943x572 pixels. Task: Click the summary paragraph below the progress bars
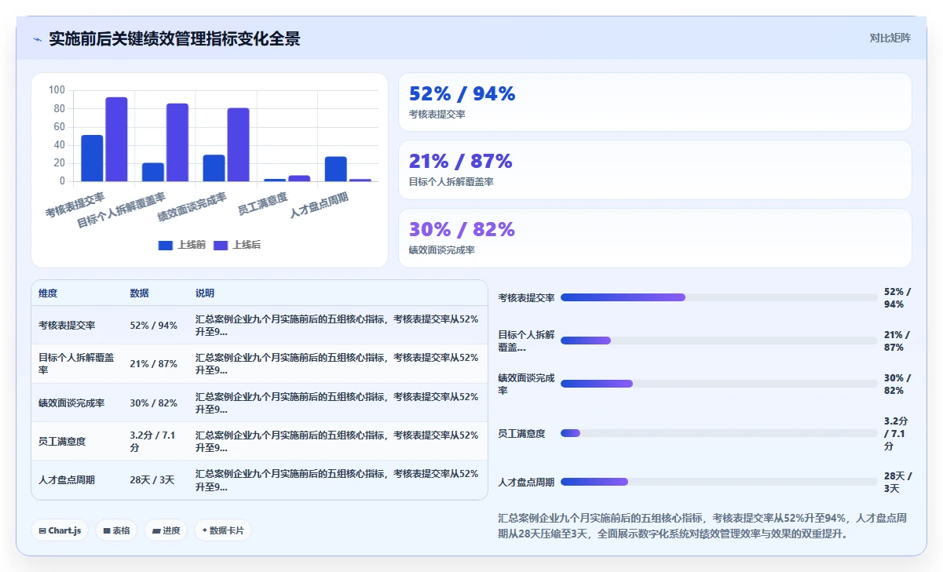704,526
